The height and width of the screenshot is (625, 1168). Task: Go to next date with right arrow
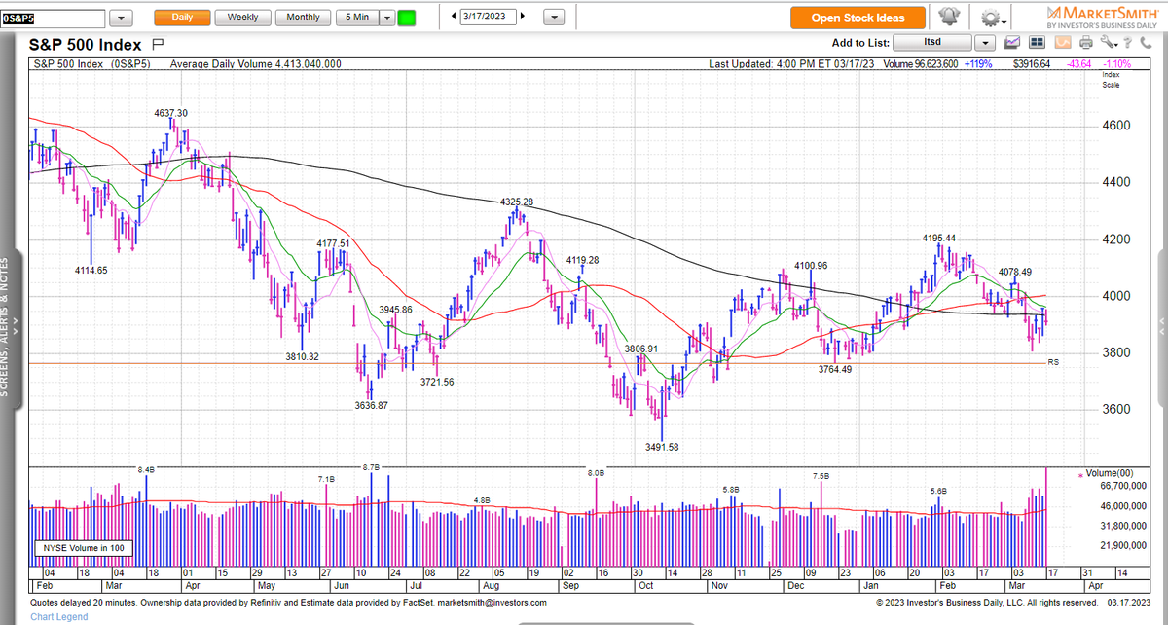click(x=523, y=17)
